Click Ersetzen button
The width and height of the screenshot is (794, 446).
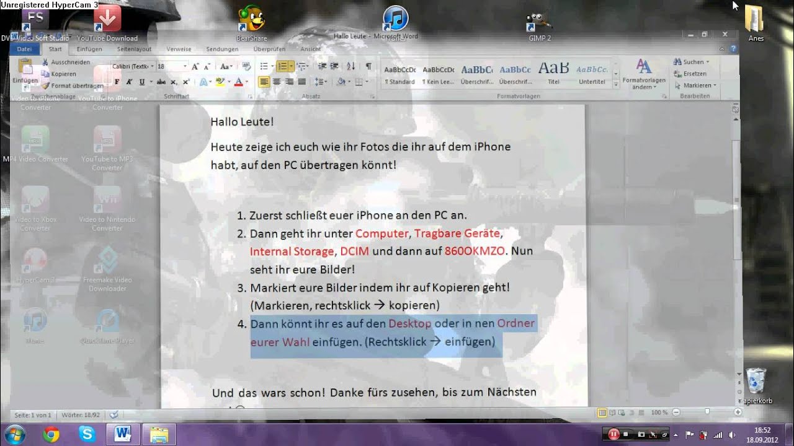[x=690, y=74]
